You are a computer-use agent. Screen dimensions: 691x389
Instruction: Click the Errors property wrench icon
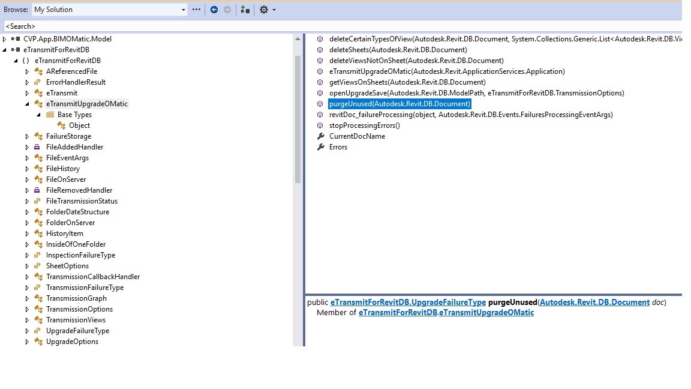pos(320,147)
